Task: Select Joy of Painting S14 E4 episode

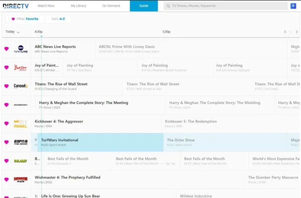Action: click(x=249, y=67)
